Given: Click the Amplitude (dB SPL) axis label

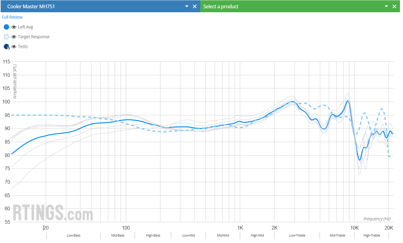Looking at the screenshot, I should tap(15, 82).
